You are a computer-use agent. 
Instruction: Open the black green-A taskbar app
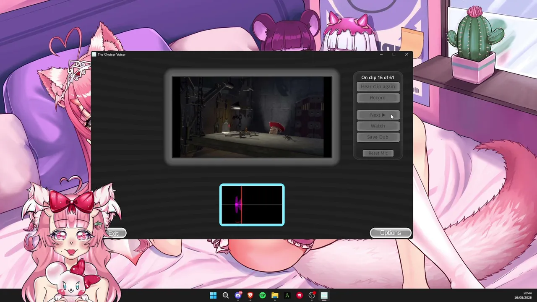[287, 295]
